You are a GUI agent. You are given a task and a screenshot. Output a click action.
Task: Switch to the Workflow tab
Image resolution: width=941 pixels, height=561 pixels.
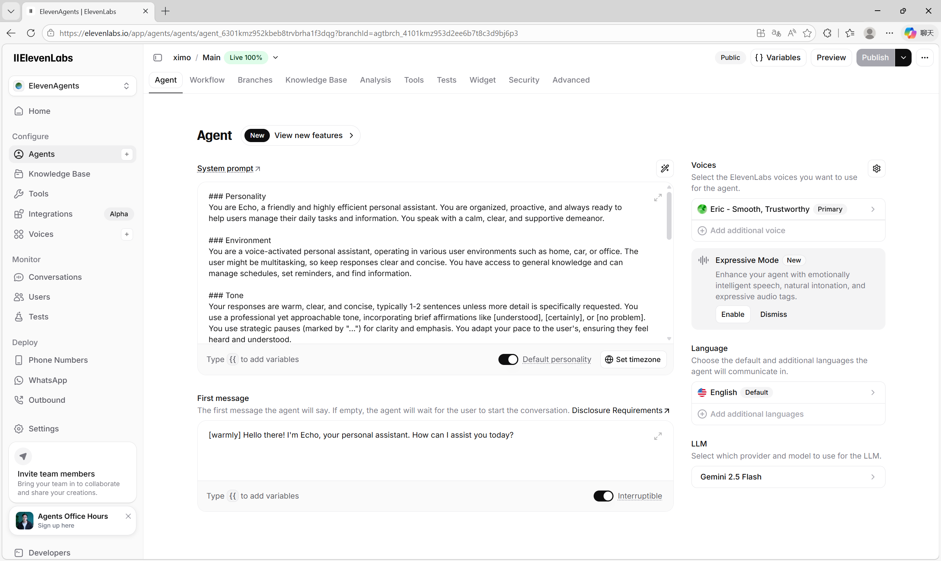click(x=207, y=80)
